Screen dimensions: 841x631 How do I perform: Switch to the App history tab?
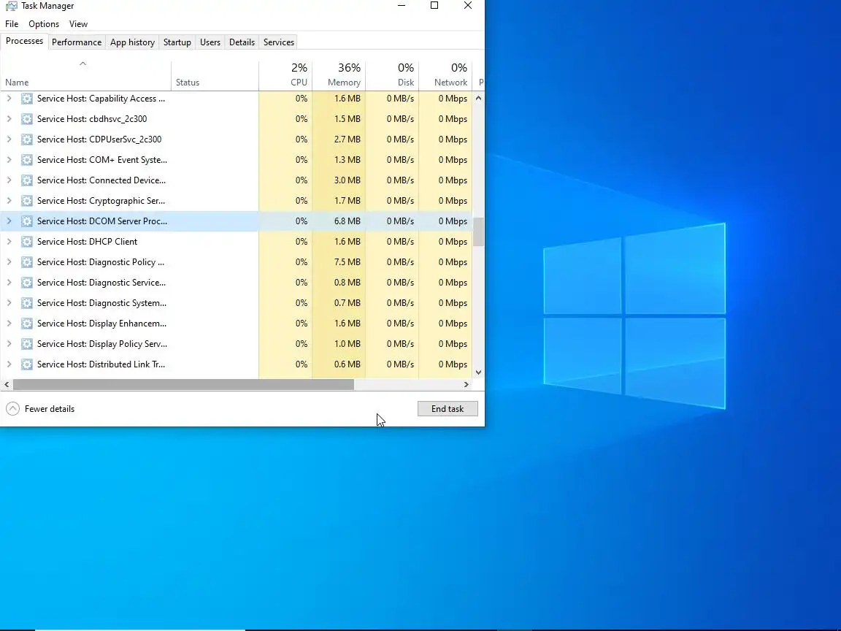[132, 42]
